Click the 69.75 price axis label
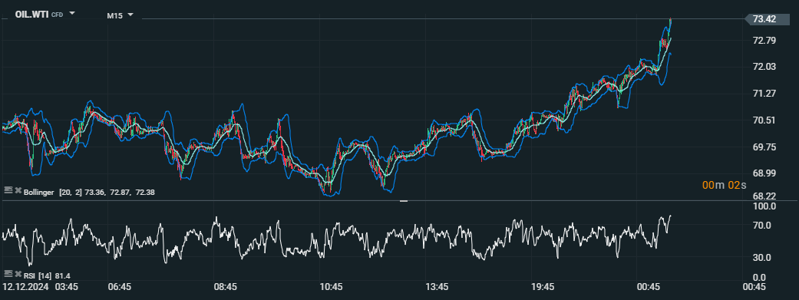The height and width of the screenshot is (300, 799). tap(764, 147)
